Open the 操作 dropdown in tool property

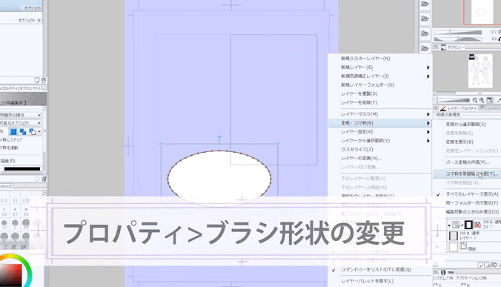[21, 115]
